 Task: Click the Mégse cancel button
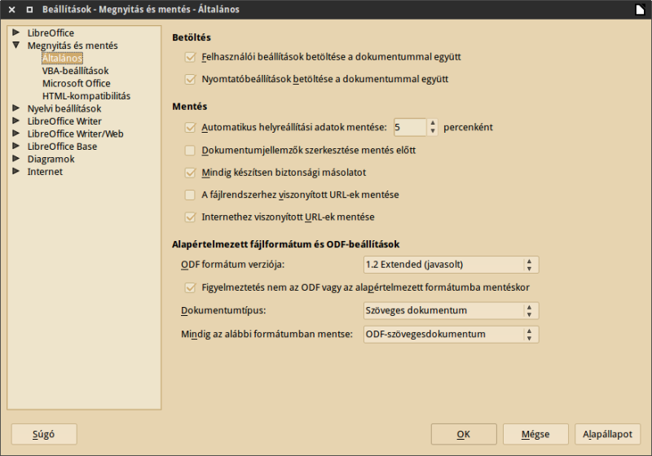click(x=535, y=434)
